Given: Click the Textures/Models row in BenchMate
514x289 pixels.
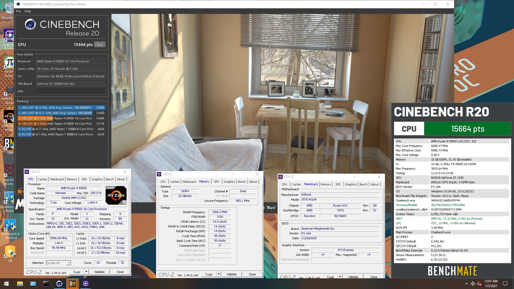Looking at the screenshot, I should [452, 205].
